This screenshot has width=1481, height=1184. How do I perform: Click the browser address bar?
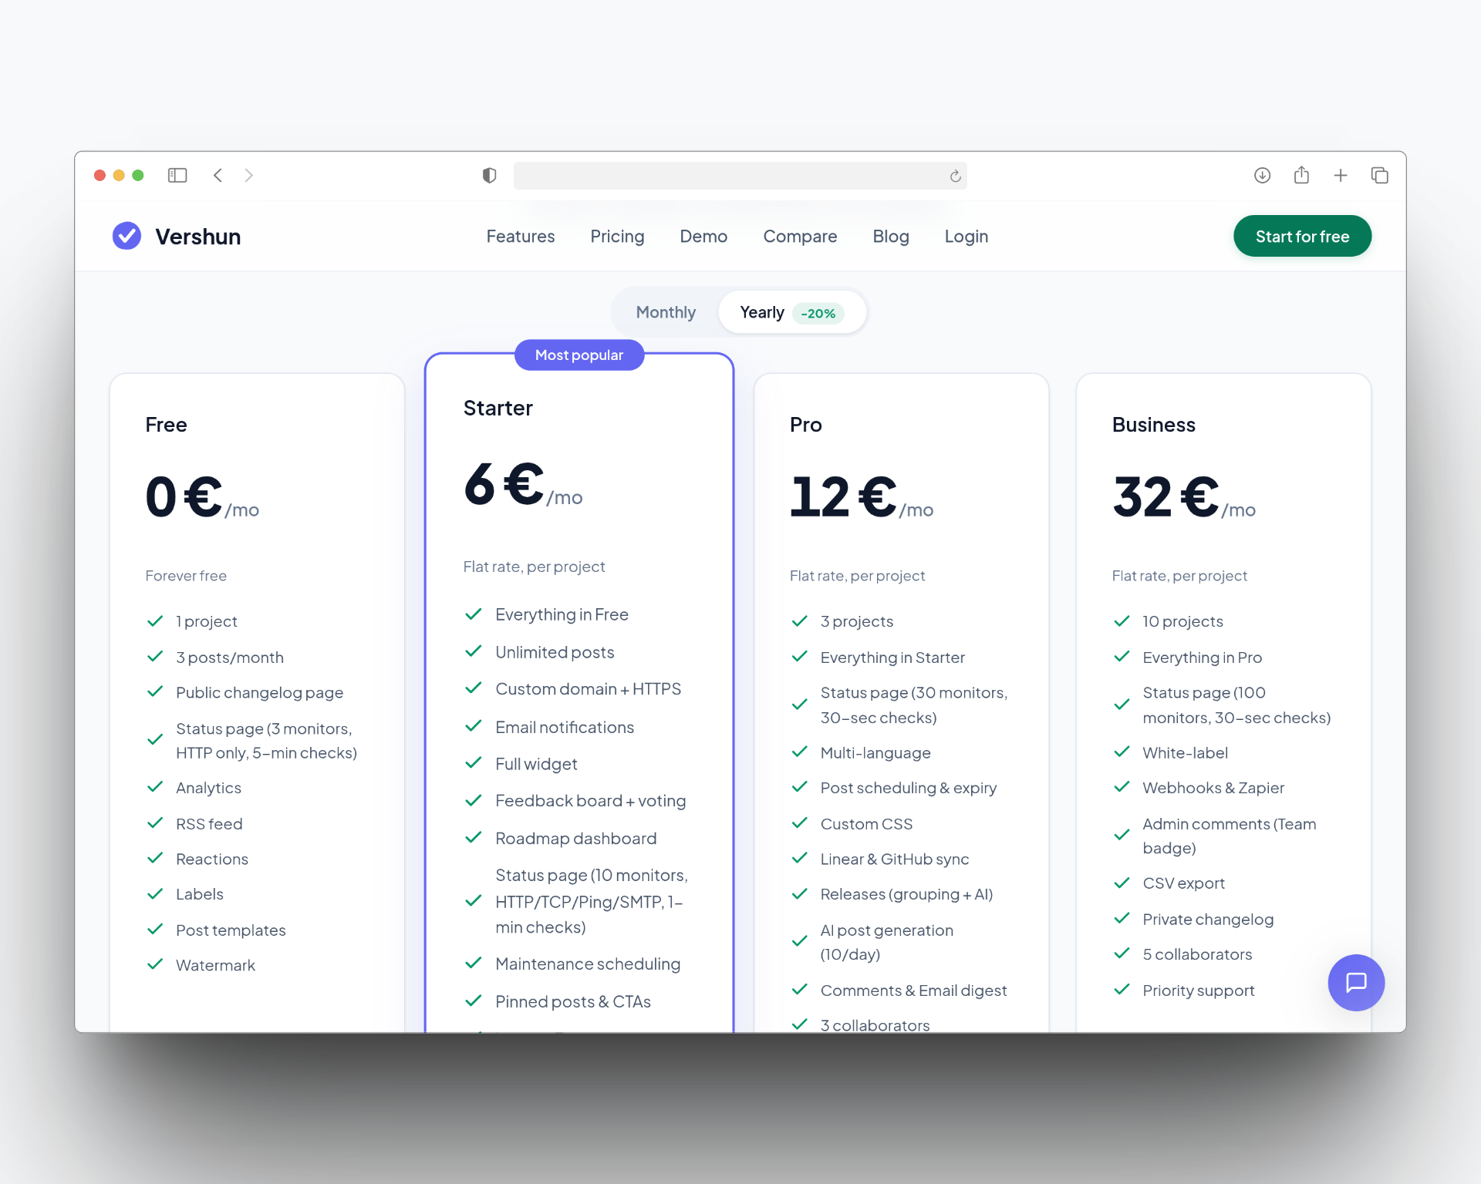point(729,176)
